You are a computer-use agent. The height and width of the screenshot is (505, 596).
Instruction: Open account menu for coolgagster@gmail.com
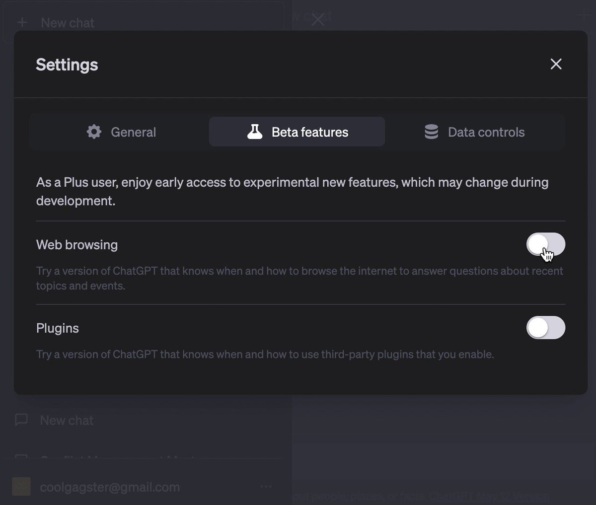[144, 487]
